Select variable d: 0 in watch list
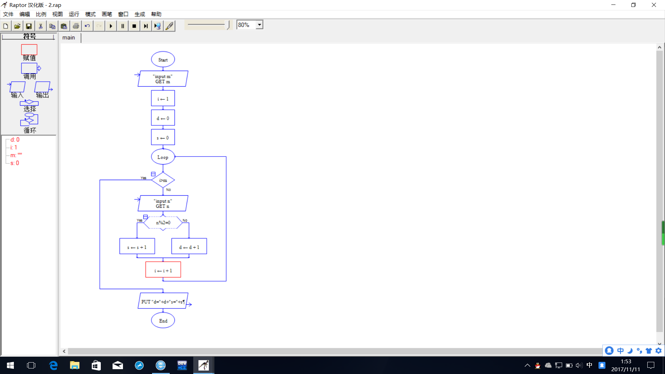The width and height of the screenshot is (665, 374). [x=15, y=140]
